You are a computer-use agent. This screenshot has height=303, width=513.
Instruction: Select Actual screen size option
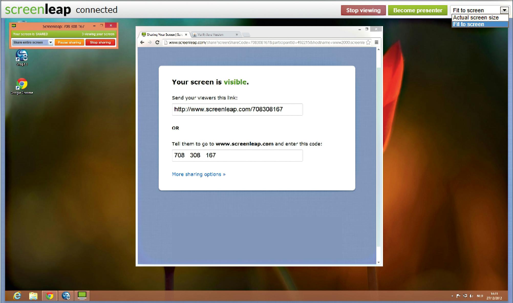tap(476, 18)
